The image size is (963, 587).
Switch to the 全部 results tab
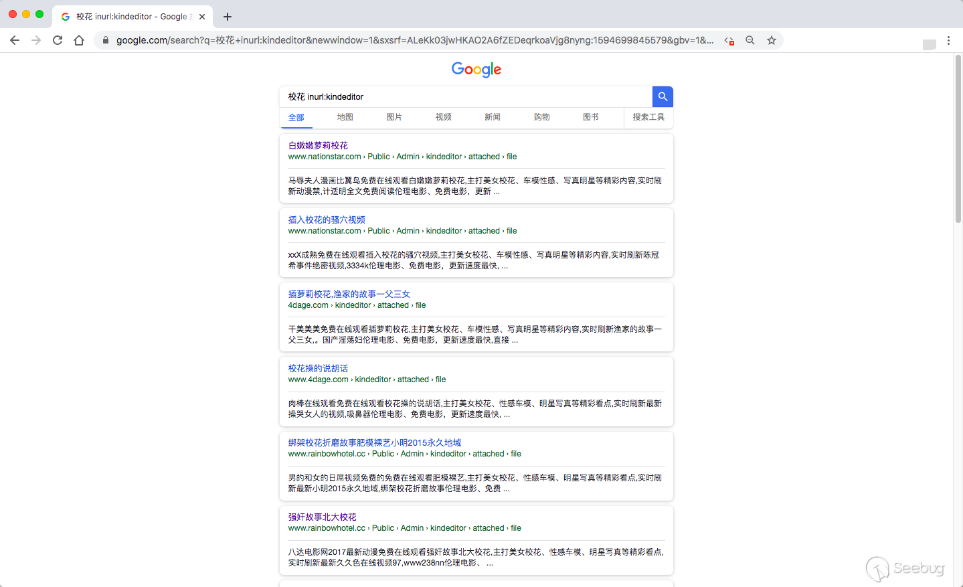pos(296,117)
